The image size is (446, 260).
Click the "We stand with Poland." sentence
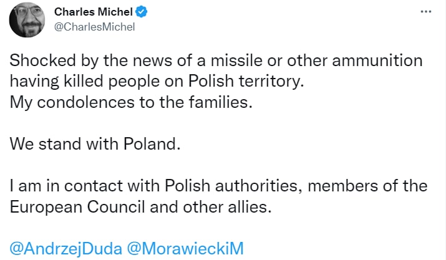click(95, 145)
